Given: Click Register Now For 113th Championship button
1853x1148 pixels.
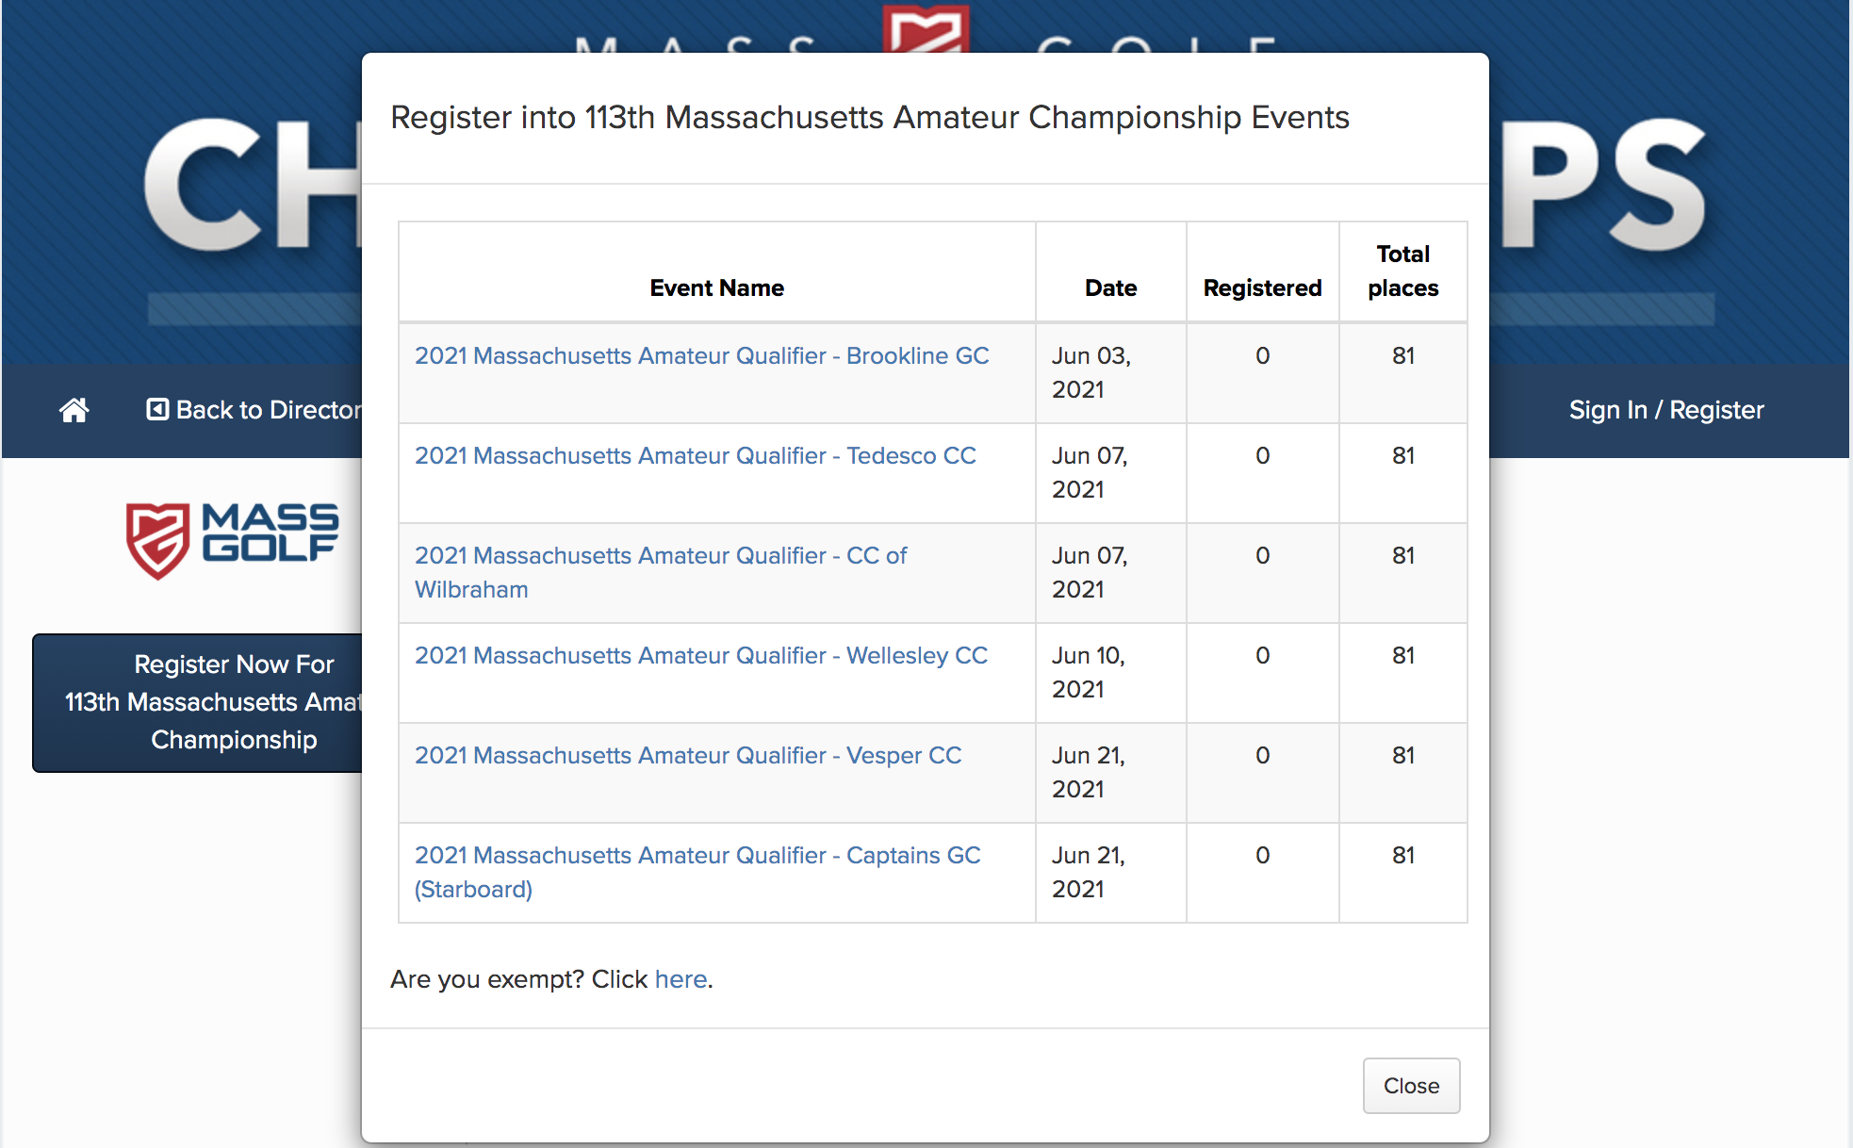Looking at the screenshot, I should (x=198, y=702).
